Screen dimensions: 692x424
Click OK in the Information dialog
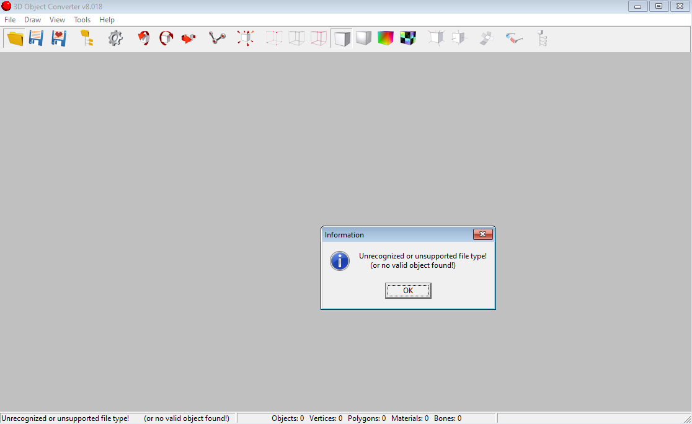(x=408, y=291)
